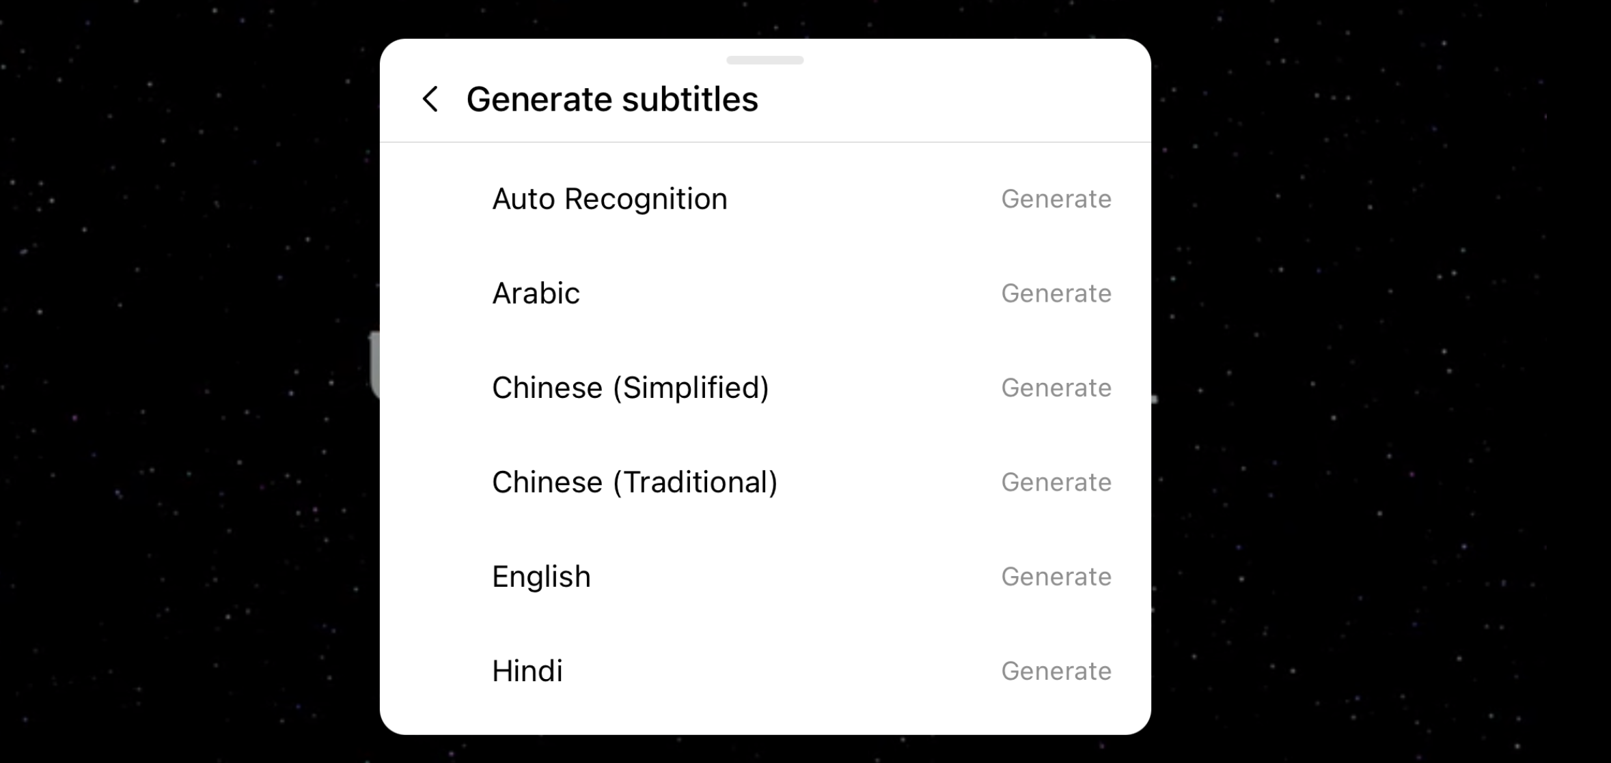Drag the top handle to resize the panel
Screen dimensions: 1611x763
[x=765, y=59]
